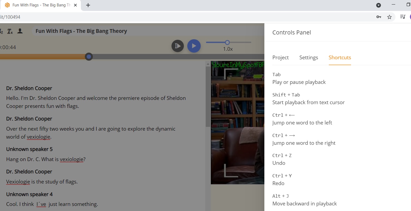
Task: Click the 'Redo' shortcut description
Action: (x=278, y=183)
